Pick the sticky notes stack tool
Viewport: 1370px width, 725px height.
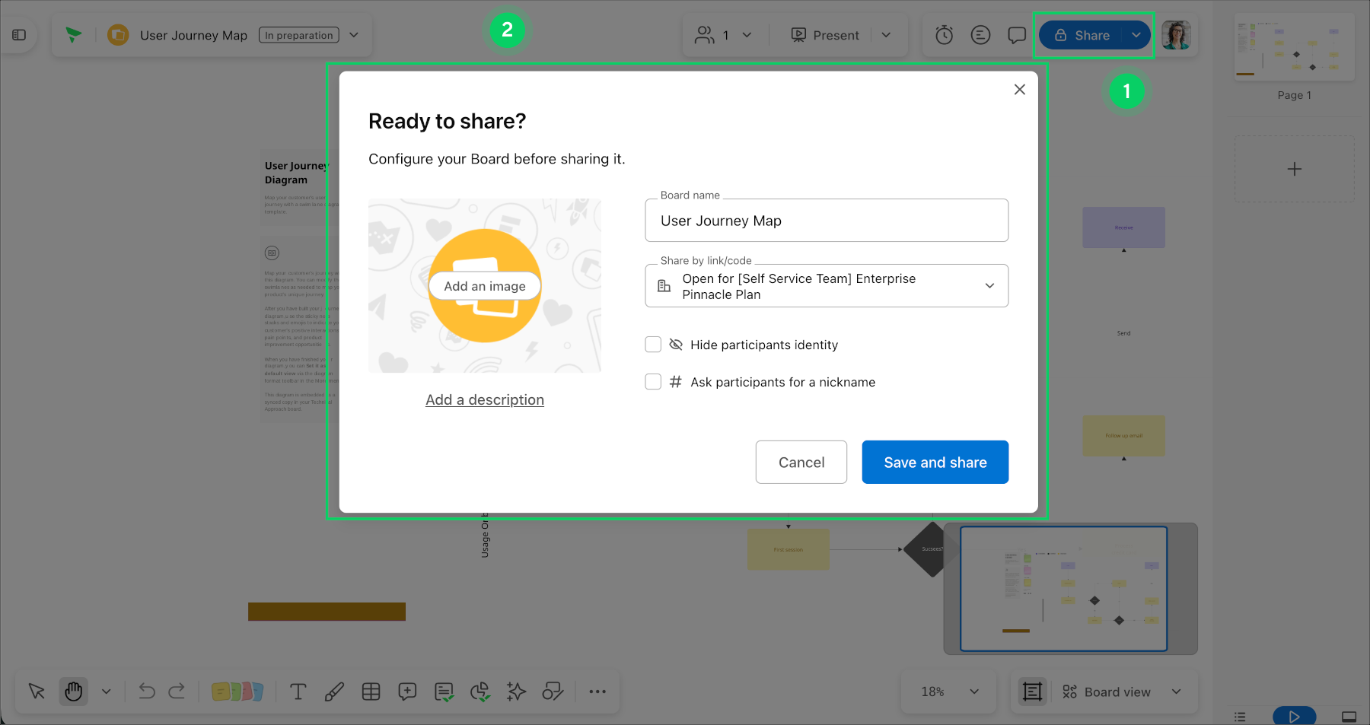[237, 692]
